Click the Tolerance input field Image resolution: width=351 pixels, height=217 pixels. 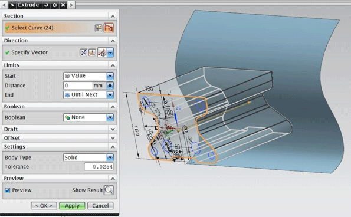[x=99, y=167]
